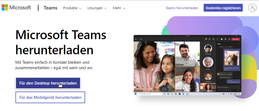The image size is (259, 111).
Task: Click the share screen icon beside Leave
Action: point(229,39)
